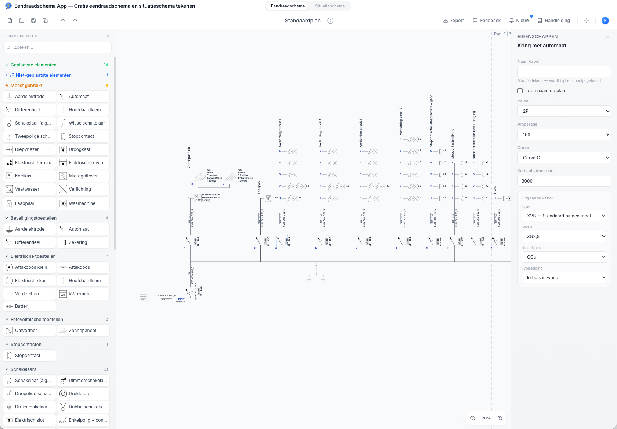Click the Kortsluitstroom field showing 3000
The width and height of the screenshot is (617, 429).
click(x=564, y=181)
